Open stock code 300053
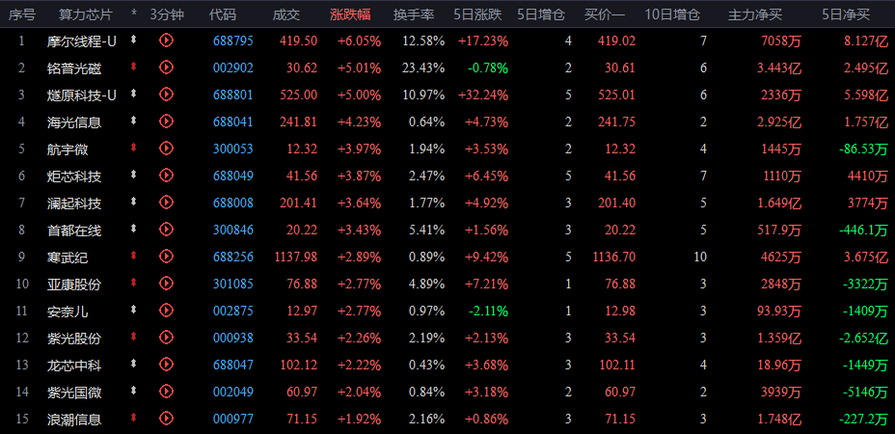 [232, 149]
